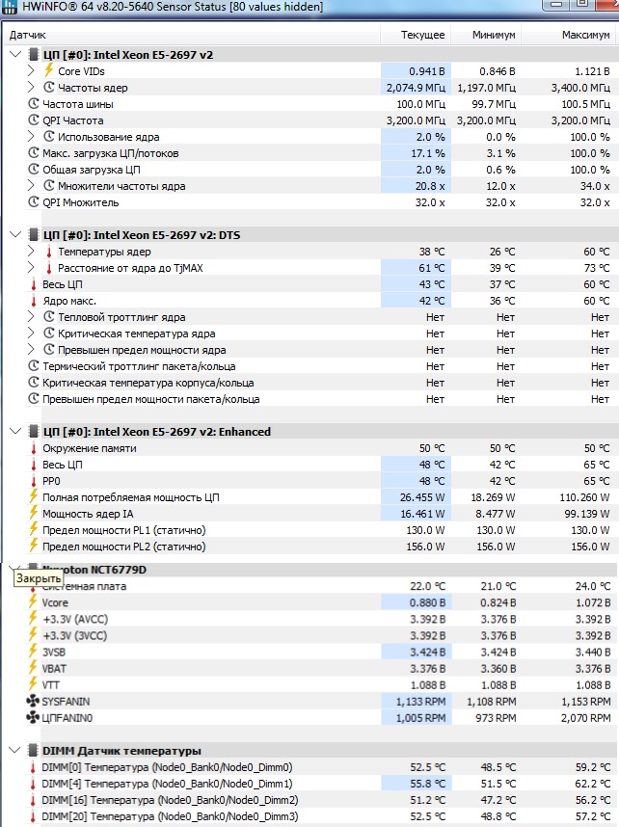Click the lightning icon of Предел мощности PL2

click(33, 546)
